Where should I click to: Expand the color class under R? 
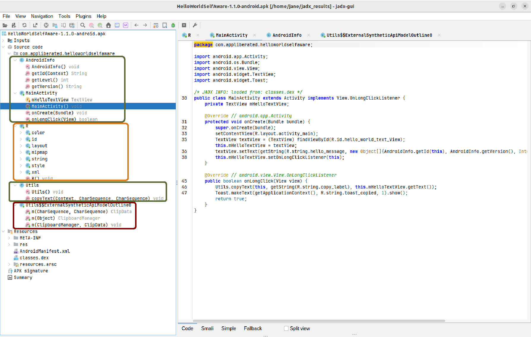click(x=21, y=133)
